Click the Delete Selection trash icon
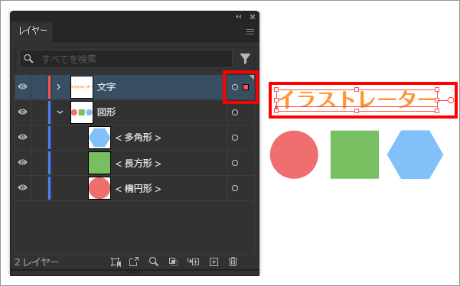Screen dimensions: 460x286 (x=233, y=262)
